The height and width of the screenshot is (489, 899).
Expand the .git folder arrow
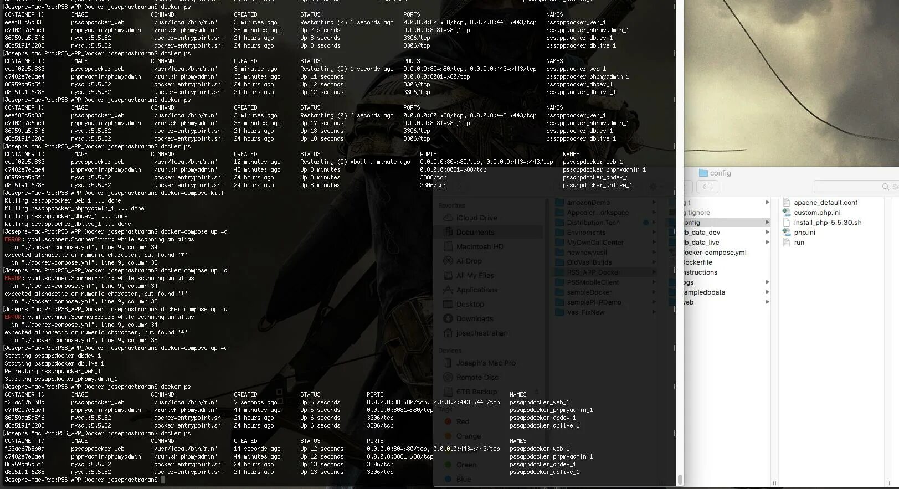click(x=767, y=203)
